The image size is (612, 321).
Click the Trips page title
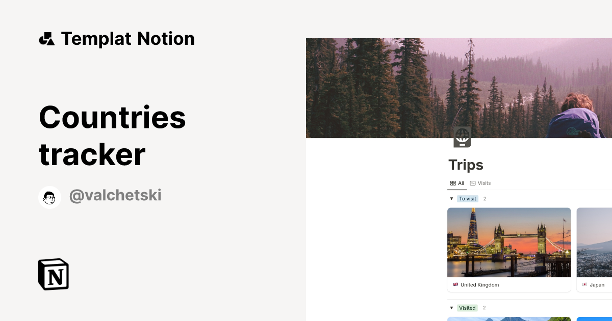point(466,165)
